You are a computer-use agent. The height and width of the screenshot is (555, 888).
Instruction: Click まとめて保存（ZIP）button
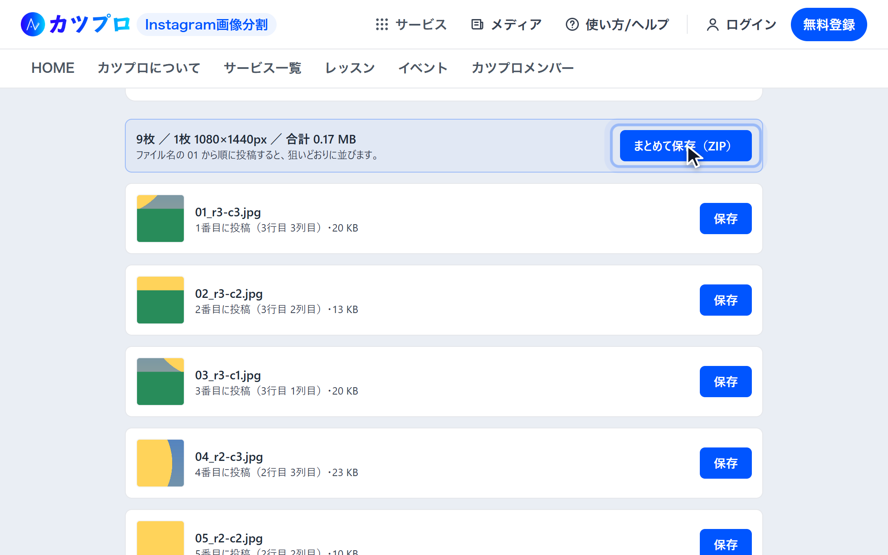686,146
